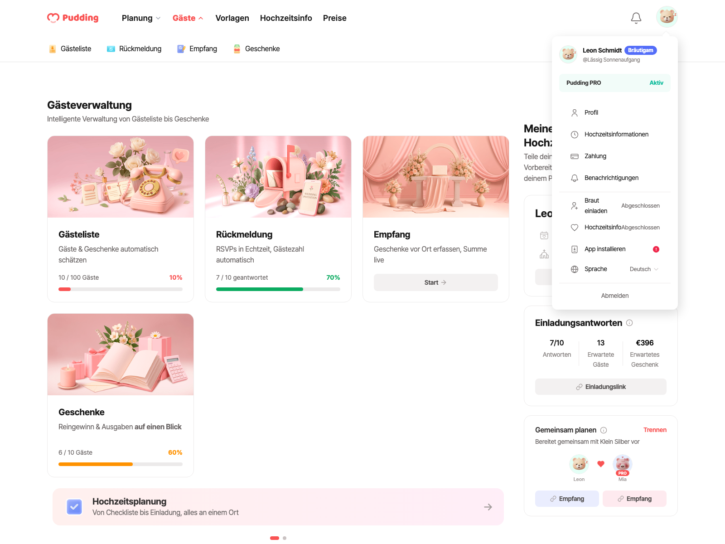Switch to the Geschenke tab

tap(256, 49)
